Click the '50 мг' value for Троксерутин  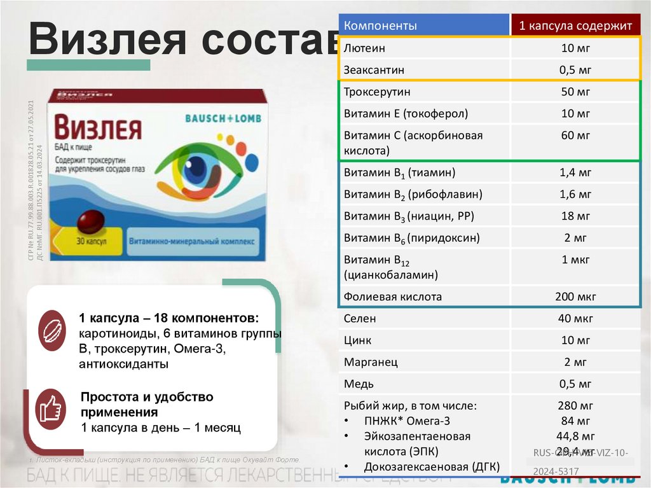[575, 92]
